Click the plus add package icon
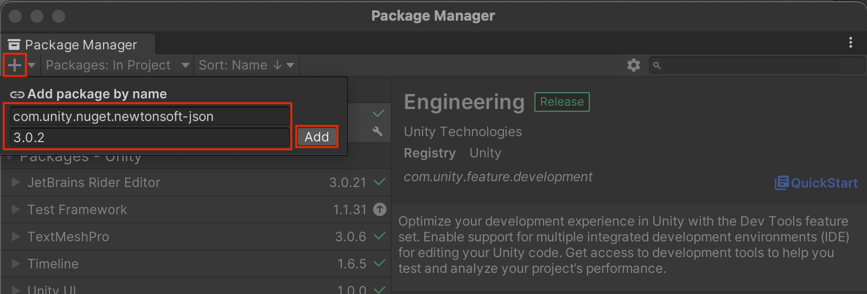 (x=15, y=65)
